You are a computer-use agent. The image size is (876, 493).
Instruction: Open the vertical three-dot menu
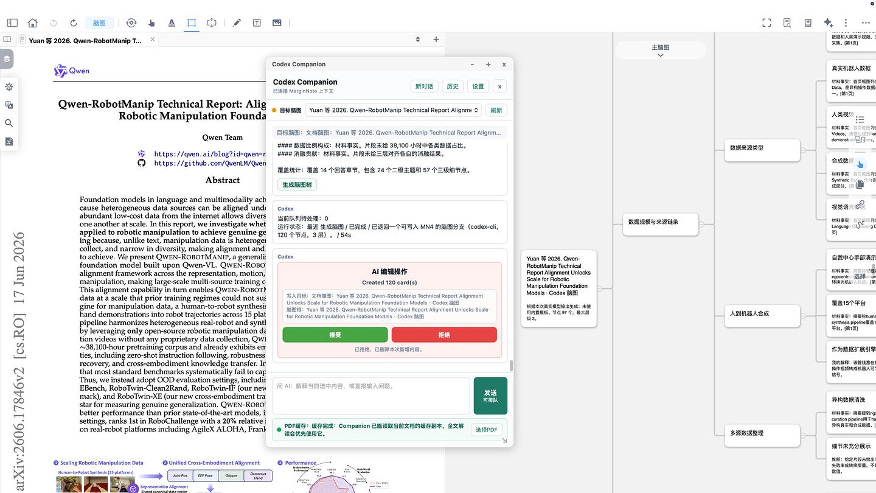846,23
